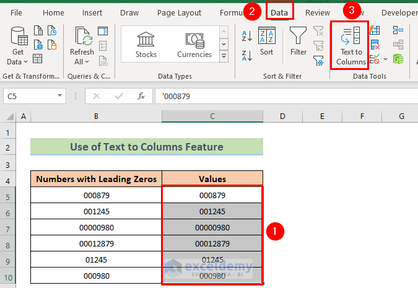Click Text to Columns button
This screenshot has height=288, width=418.
[351, 46]
